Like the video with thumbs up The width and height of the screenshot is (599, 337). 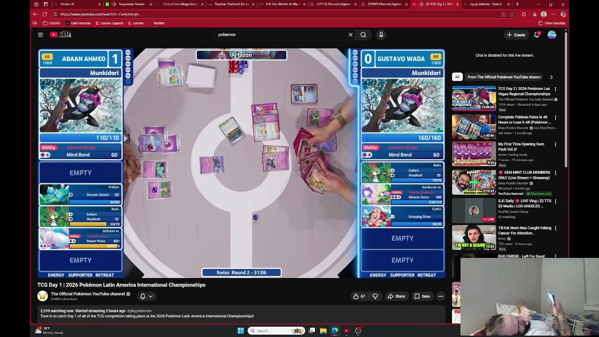[x=359, y=296]
